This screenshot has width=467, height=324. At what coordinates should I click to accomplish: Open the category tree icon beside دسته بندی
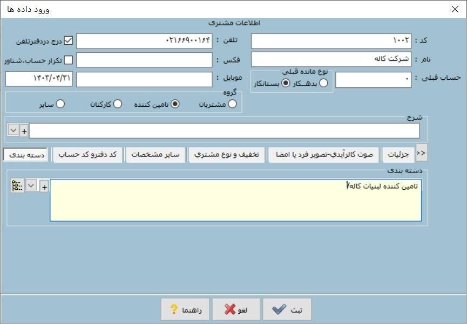pos(17,186)
